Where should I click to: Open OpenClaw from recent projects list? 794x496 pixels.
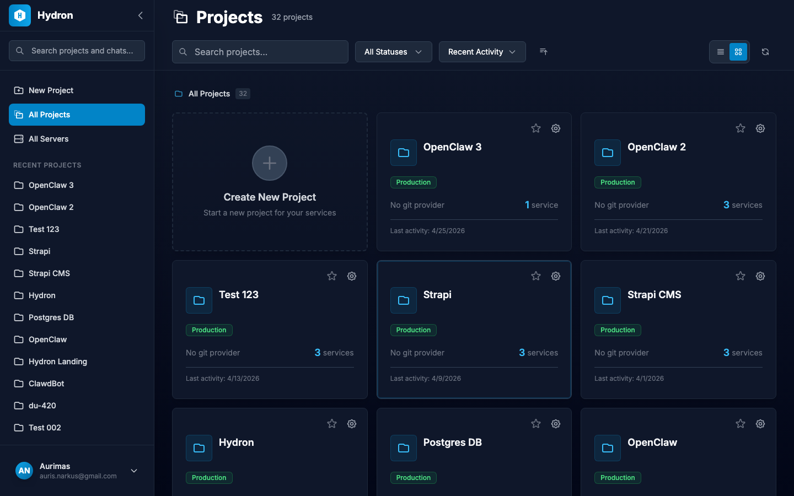click(x=77, y=339)
